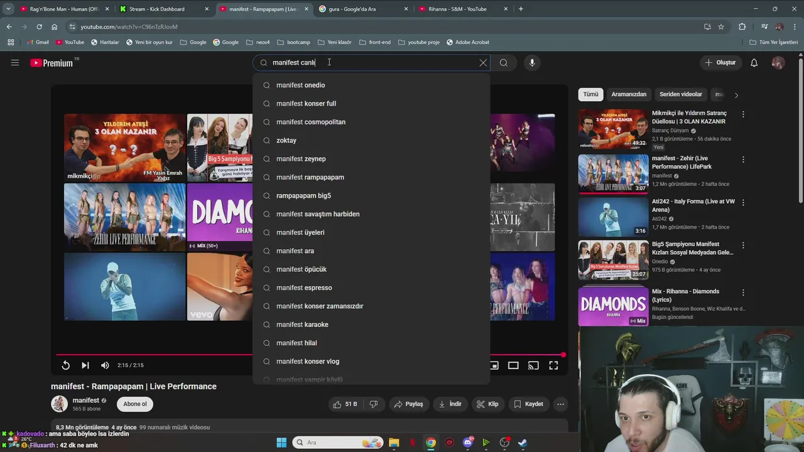Choose suggestion 'manifest rampapapam'
Screen dimensions: 804x452
371,177
